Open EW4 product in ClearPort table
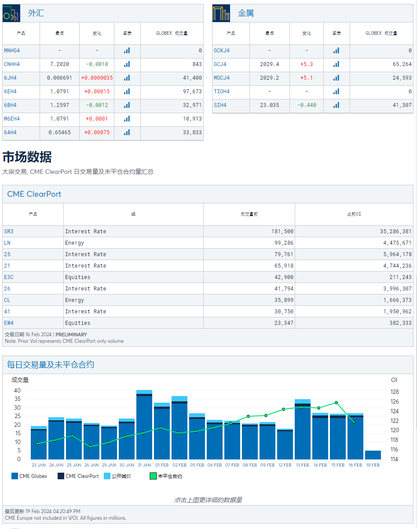 9,323
